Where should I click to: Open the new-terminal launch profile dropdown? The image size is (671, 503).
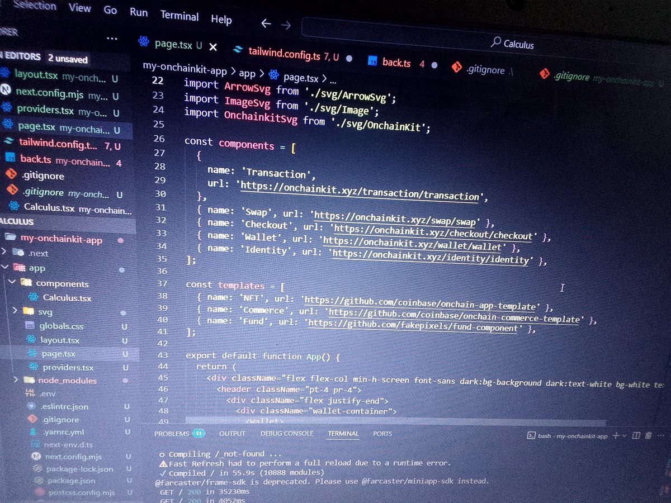click(624, 436)
